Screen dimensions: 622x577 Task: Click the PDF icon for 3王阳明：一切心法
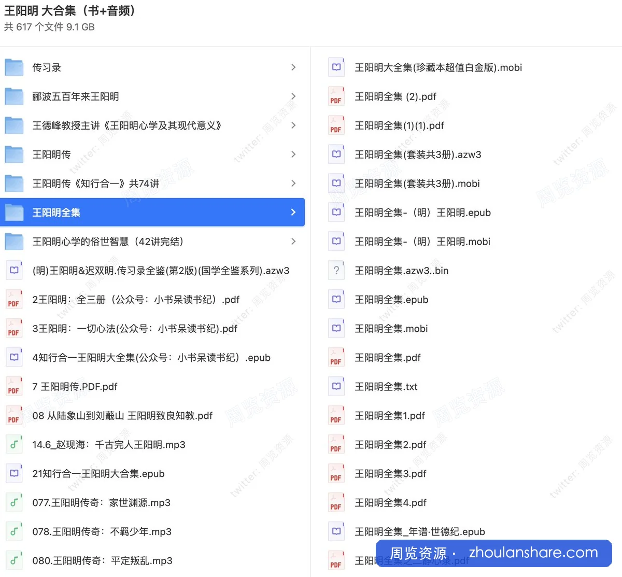click(x=14, y=329)
